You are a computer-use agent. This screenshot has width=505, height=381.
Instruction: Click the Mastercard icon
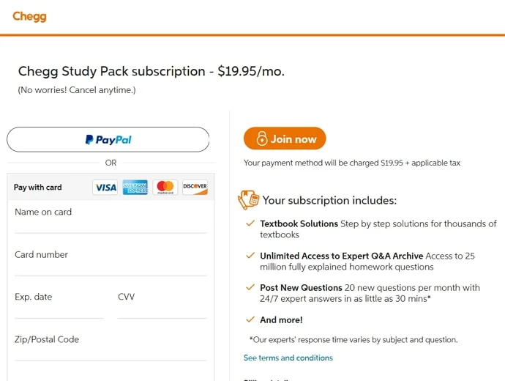(165, 188)
